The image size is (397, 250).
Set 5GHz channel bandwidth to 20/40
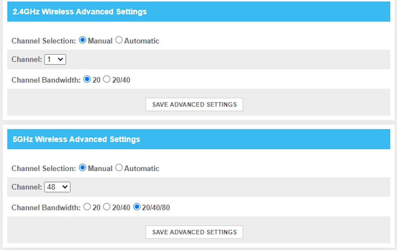coord(106,207)
